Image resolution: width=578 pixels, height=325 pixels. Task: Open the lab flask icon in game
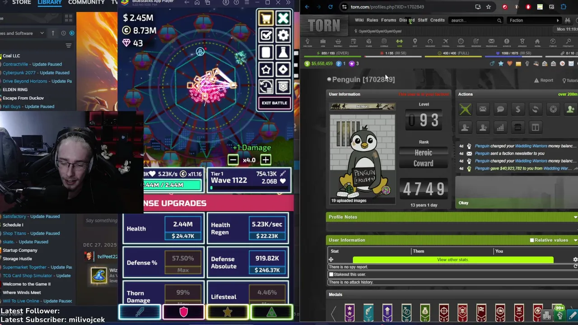click(x=283, y=52)
